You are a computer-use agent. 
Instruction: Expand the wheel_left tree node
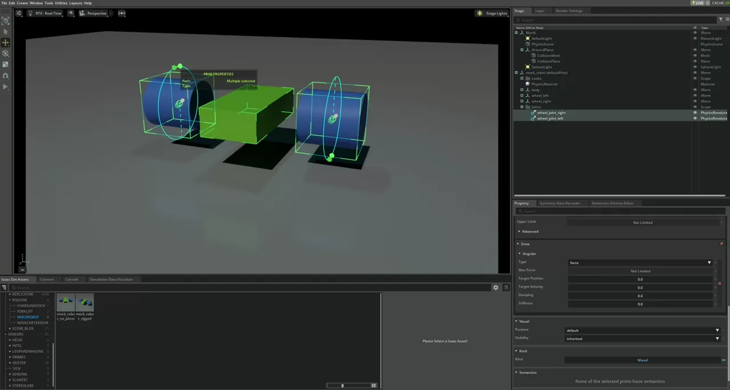tap(522, 96)
